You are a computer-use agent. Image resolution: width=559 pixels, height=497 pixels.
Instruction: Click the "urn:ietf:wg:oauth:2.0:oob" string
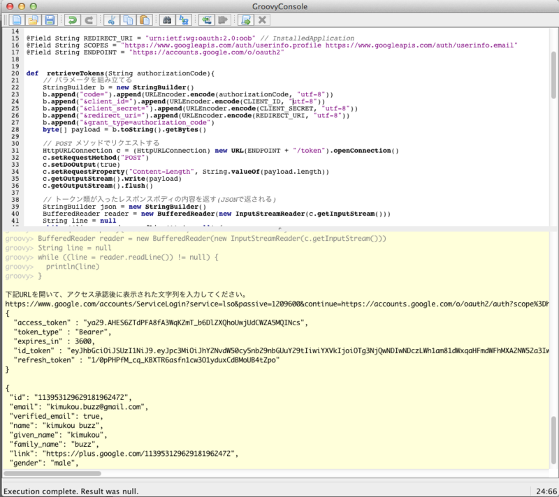click(x=201, y=38)
